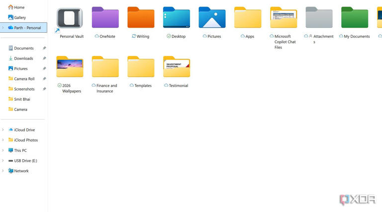Screen dimensions: 382x212
Task: Open Camera Roll quick access folder
Action: (x=21, y=79)
